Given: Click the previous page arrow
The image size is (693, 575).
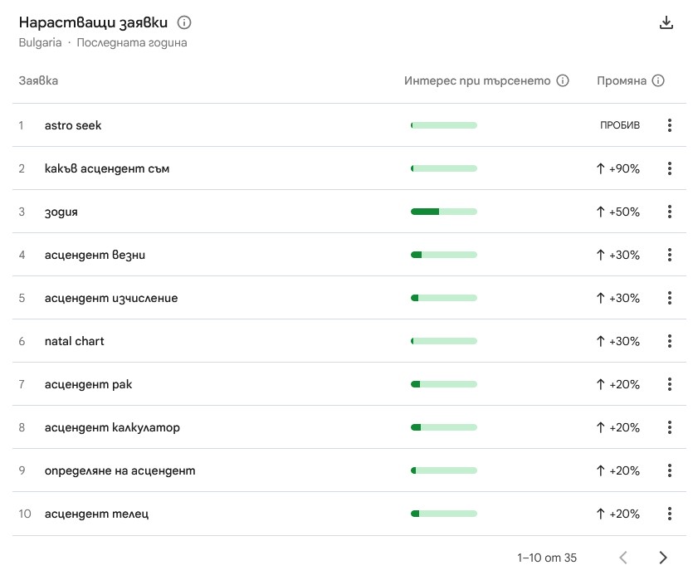Looking at the screenshot, I should coord(623,558).
